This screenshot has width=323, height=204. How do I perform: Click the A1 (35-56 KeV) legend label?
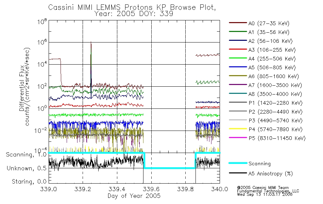269,32
